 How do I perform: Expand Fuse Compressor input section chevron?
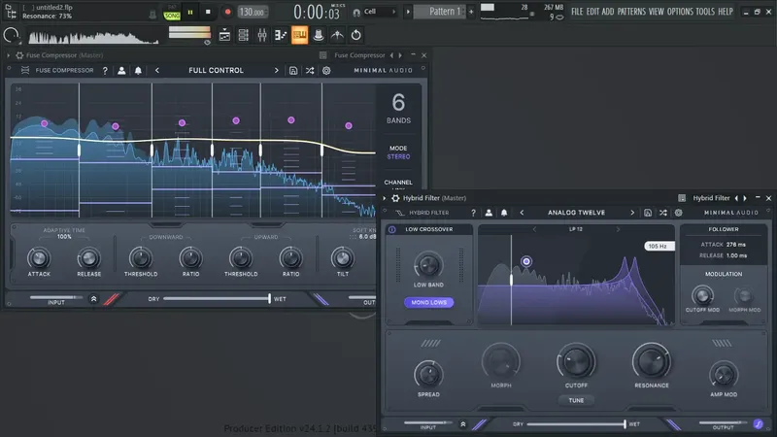[93, 299]
